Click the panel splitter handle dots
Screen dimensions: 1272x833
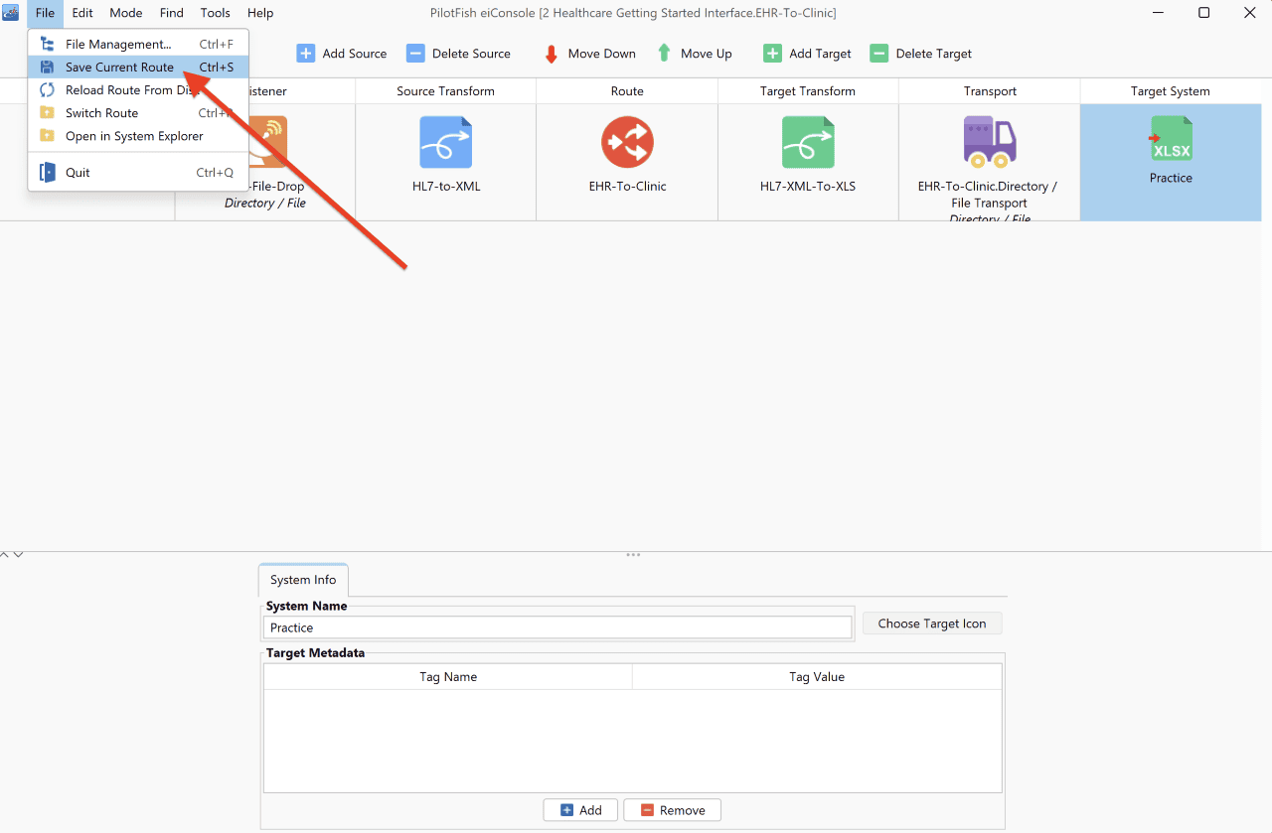[633, 555]
